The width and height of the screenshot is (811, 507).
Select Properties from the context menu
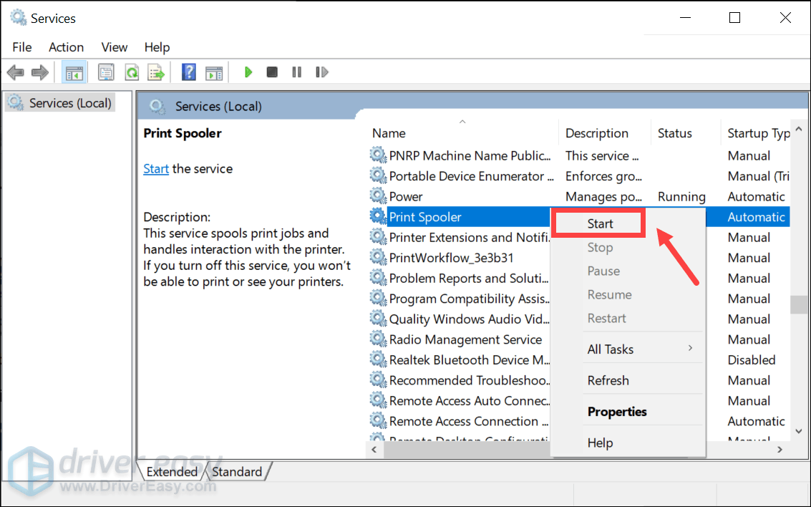tap(617, 412)
